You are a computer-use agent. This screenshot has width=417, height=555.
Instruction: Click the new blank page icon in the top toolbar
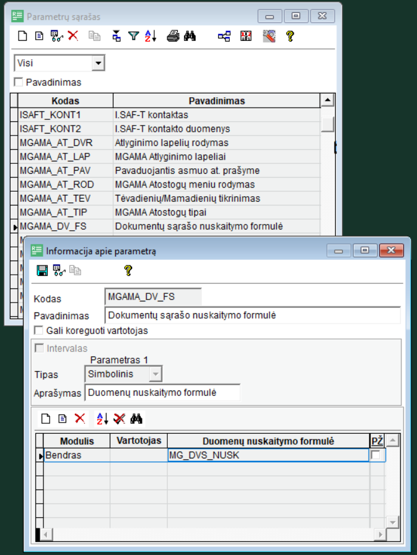(x=22, y=37)
